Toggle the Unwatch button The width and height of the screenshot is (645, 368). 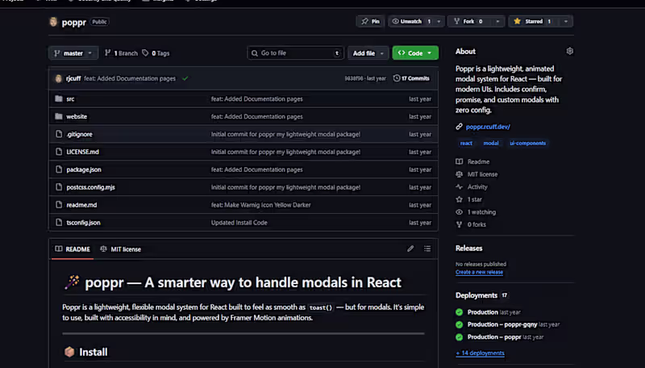point(411,22)
